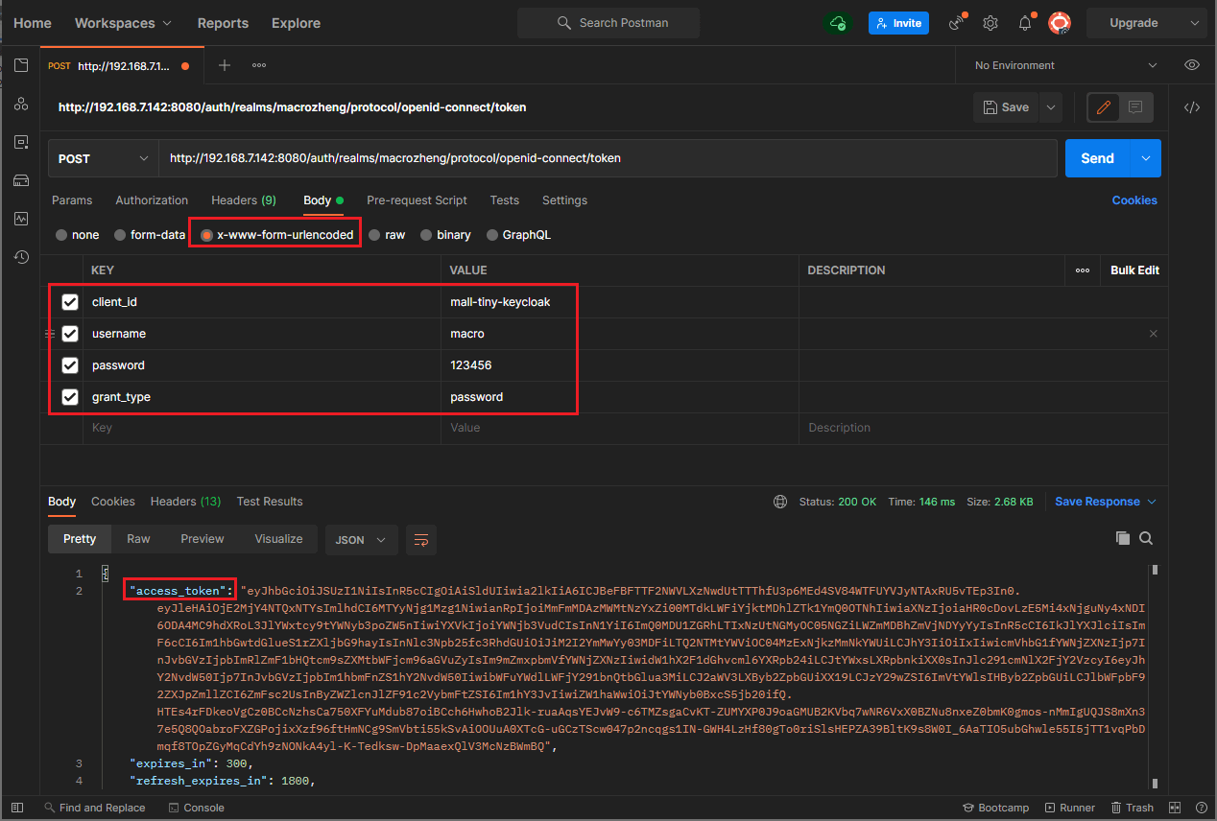Toggle response line wrap icon
Screen dimensions: 1217x821
coord(421,540)
